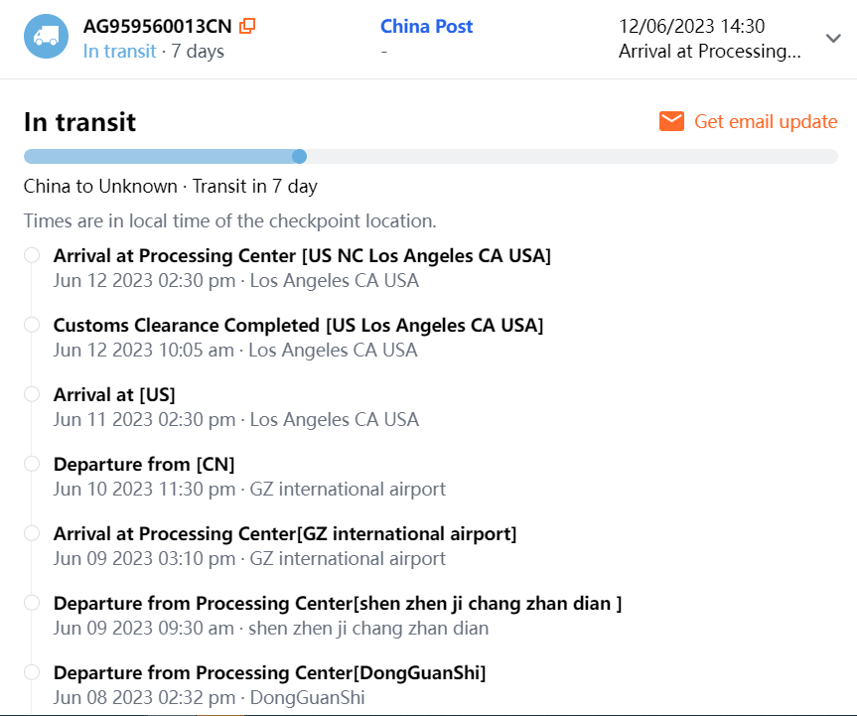The image size is (857, 716).
Task: Collapse the tracking details chevron
Action: coord(833,38)
